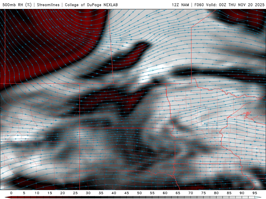Viewport: 266px width, 199px height.
Task: Click the "0" label on color scale
Action: [x=11, y=193]
